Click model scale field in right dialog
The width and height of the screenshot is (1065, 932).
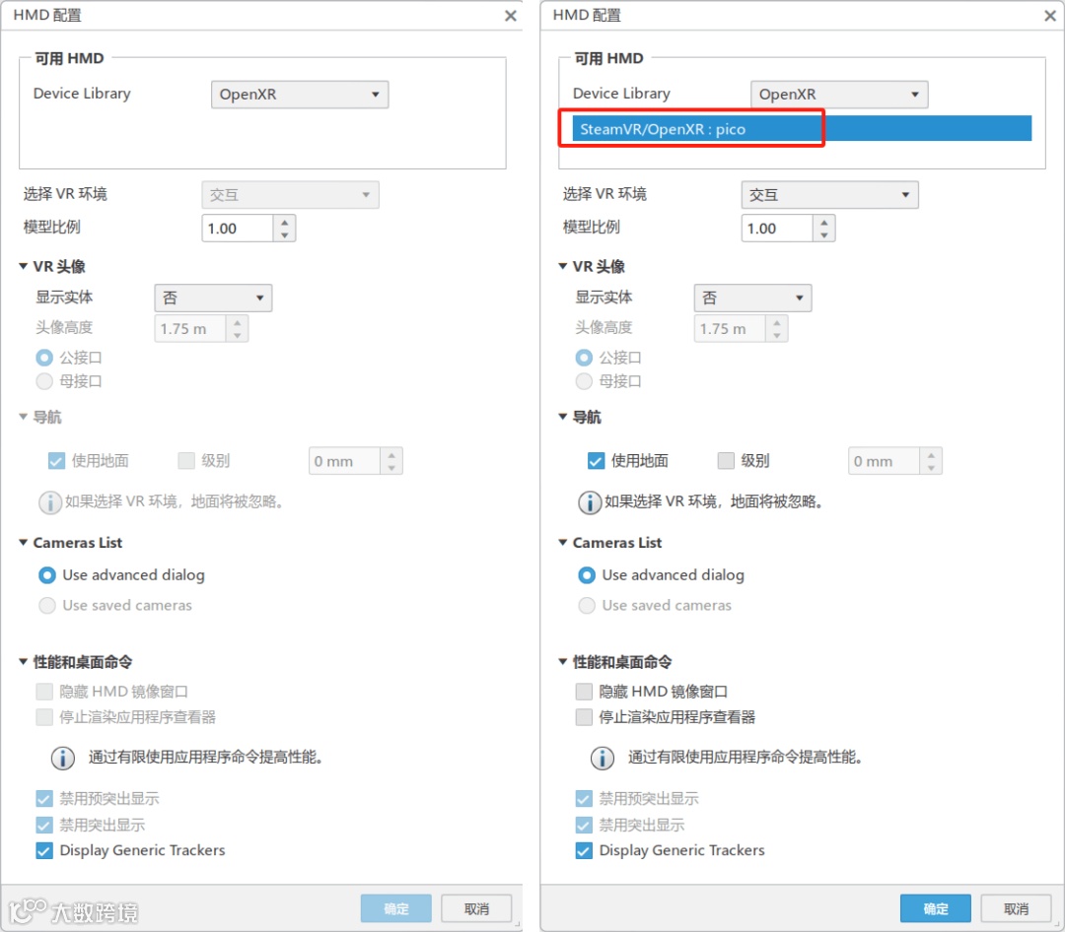pos(776,229)
